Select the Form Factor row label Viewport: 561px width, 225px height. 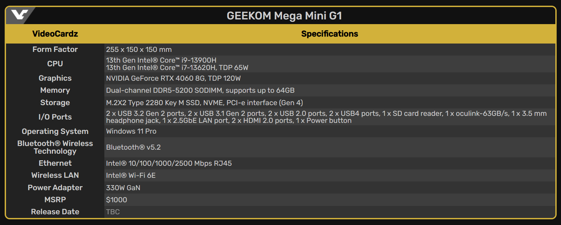(55, 49)
